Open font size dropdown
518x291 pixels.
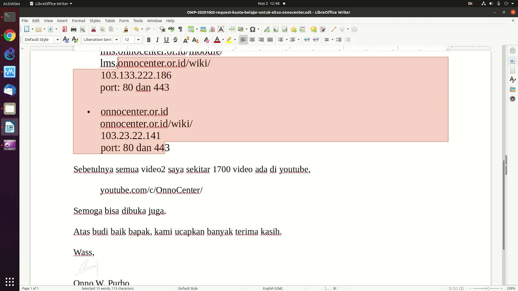[138, 40]
